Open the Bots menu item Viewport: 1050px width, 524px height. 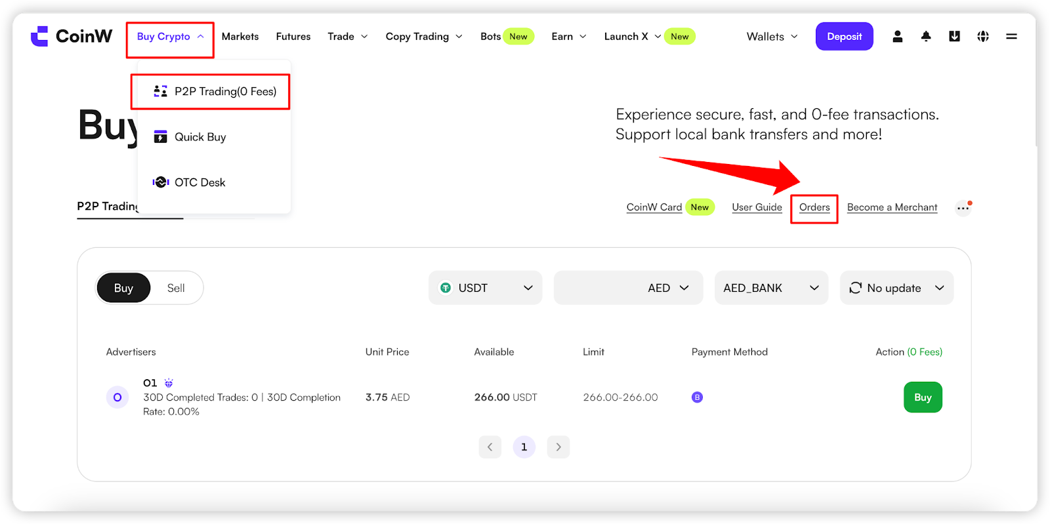(x=490, y=37)
